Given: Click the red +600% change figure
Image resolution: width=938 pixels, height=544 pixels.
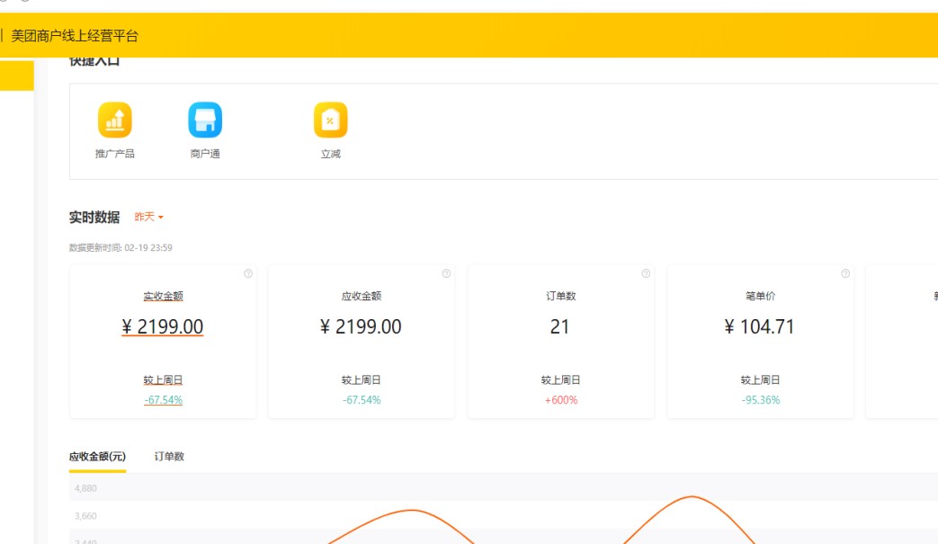Looking at the screenshot, I should click(x=560, y=400).
